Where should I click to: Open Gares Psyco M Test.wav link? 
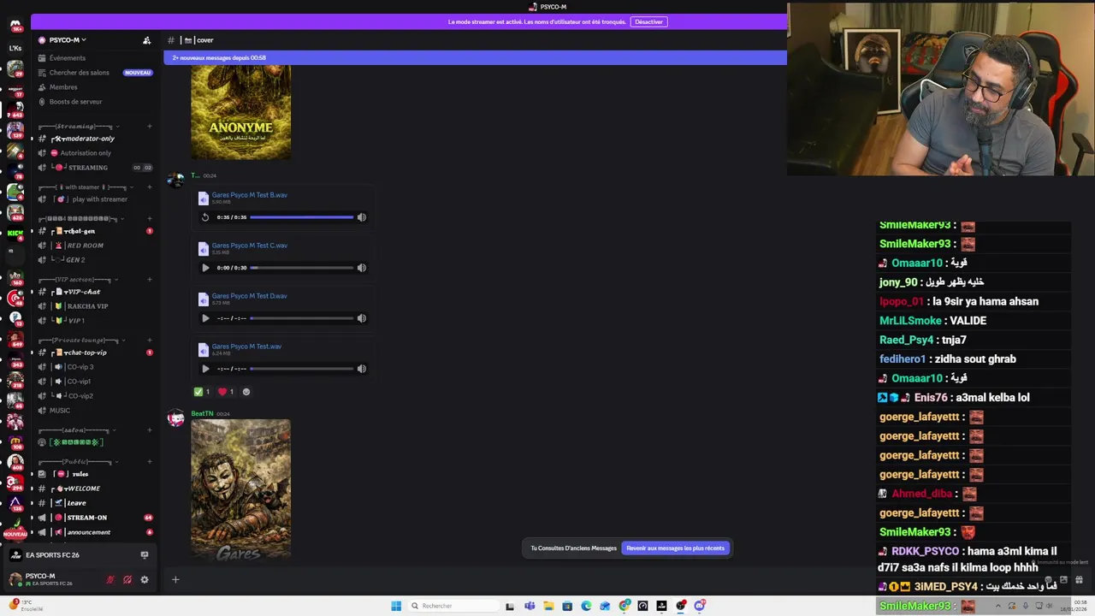246,346
